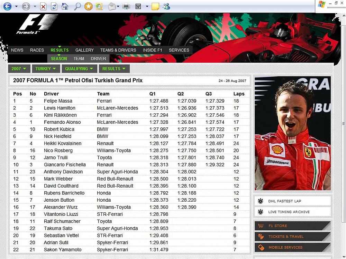The image size is (346, 259).
Task: Switch to the DRIVER results sub-tab
Action: point(98,59)
